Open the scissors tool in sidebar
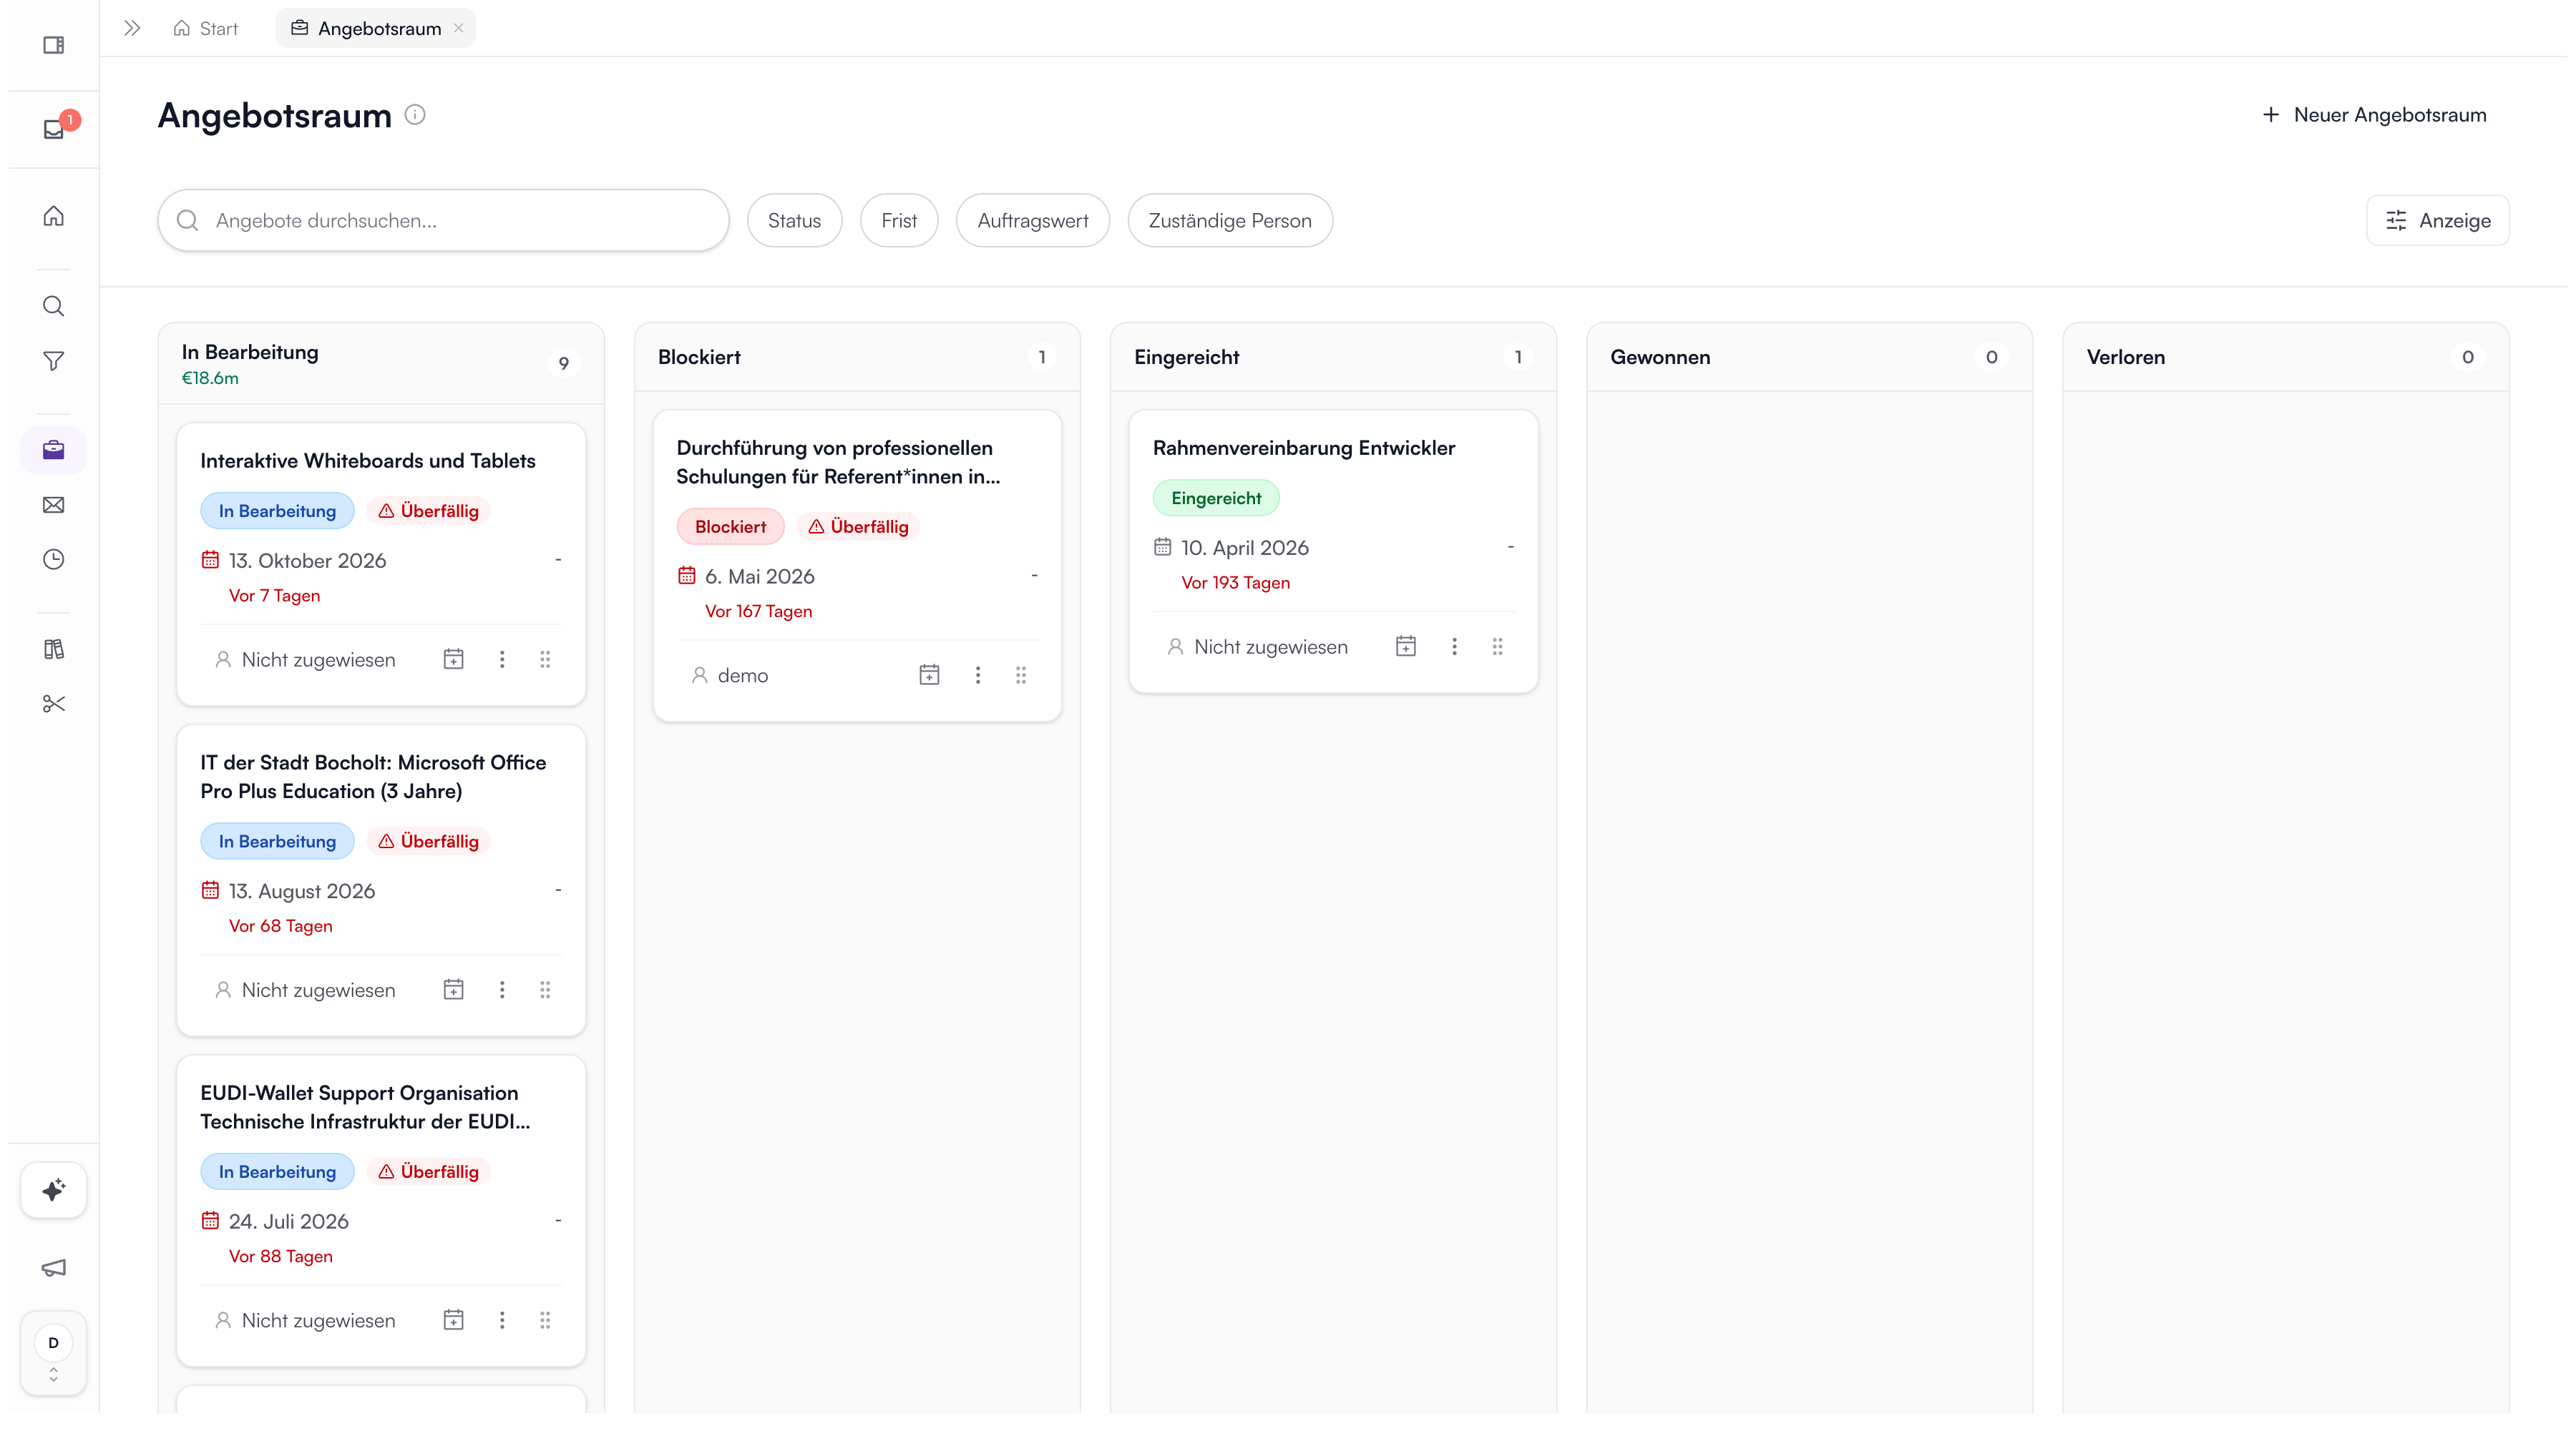This screenshot has height=1436, width=2576. tap(54, 704)
